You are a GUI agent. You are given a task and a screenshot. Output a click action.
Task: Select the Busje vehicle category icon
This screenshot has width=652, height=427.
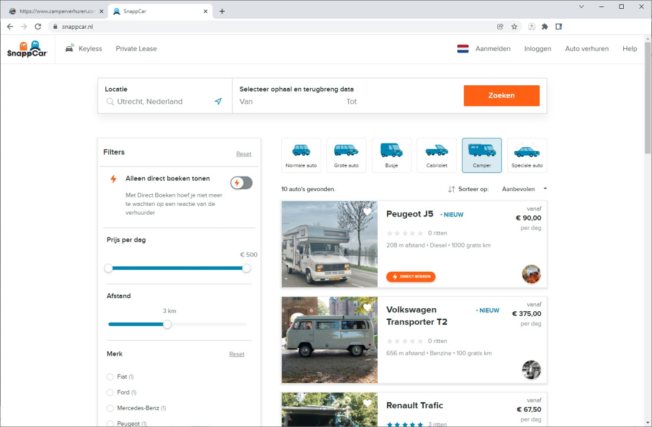point(391,155)
